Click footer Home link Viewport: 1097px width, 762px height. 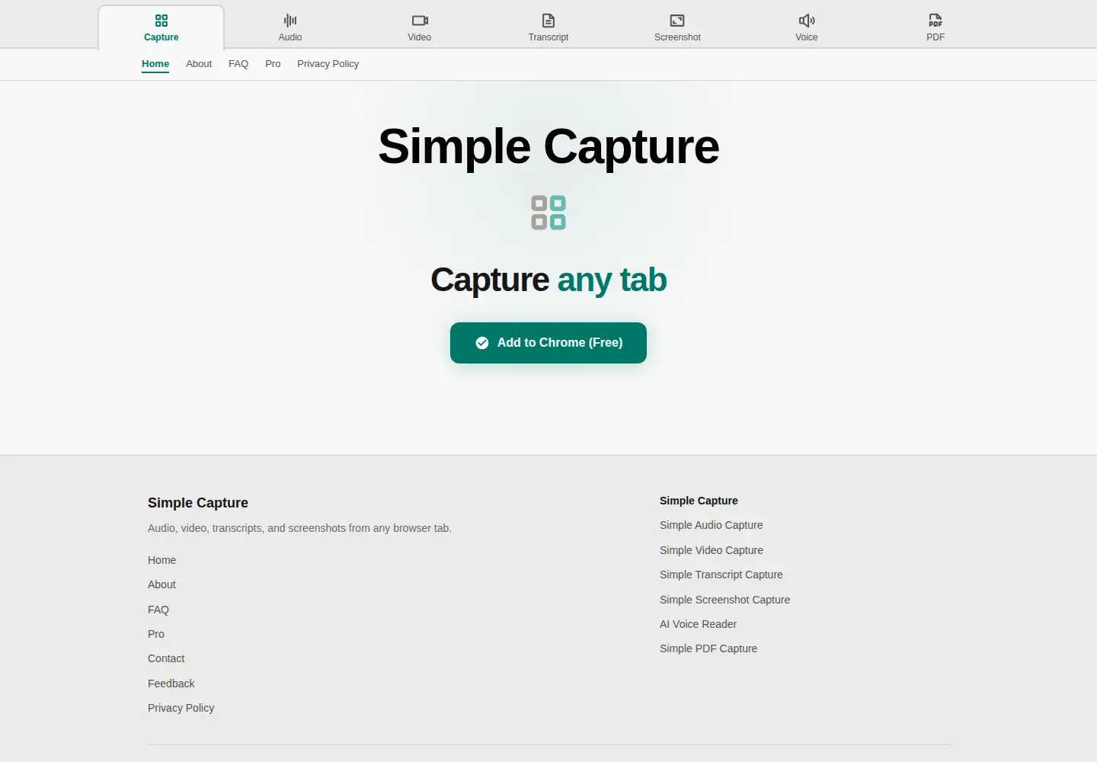[162, 560]
